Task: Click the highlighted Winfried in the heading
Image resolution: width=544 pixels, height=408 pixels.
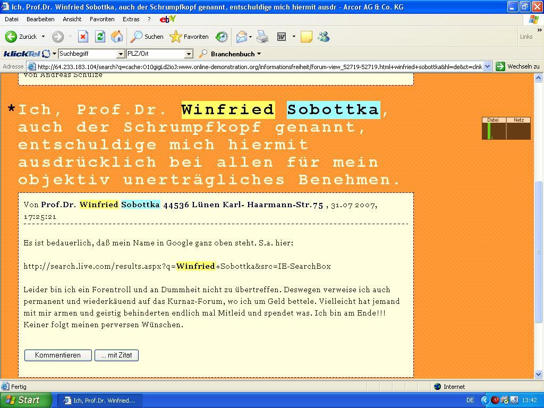Action: point(228,109)
